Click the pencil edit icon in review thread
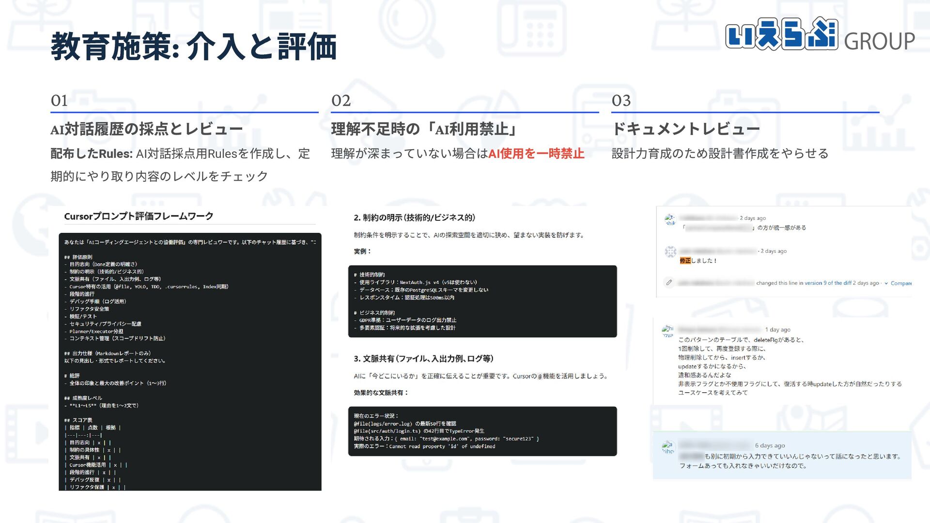 pyautogui.click(x=669, y=282)
